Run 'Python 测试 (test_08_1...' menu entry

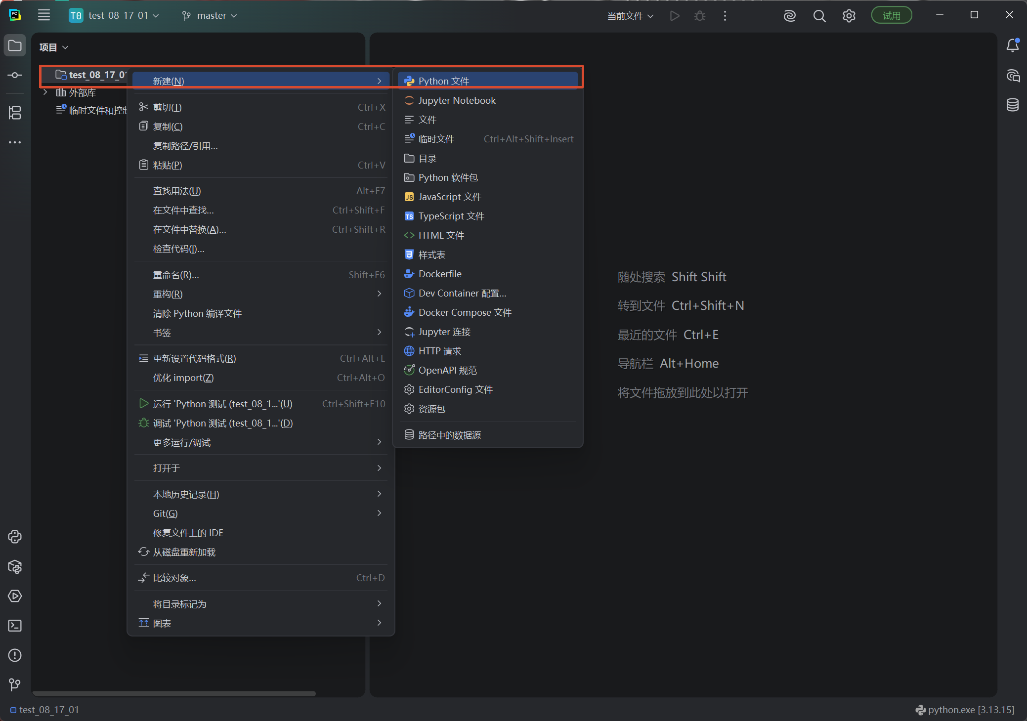click(x=261, y=404)
